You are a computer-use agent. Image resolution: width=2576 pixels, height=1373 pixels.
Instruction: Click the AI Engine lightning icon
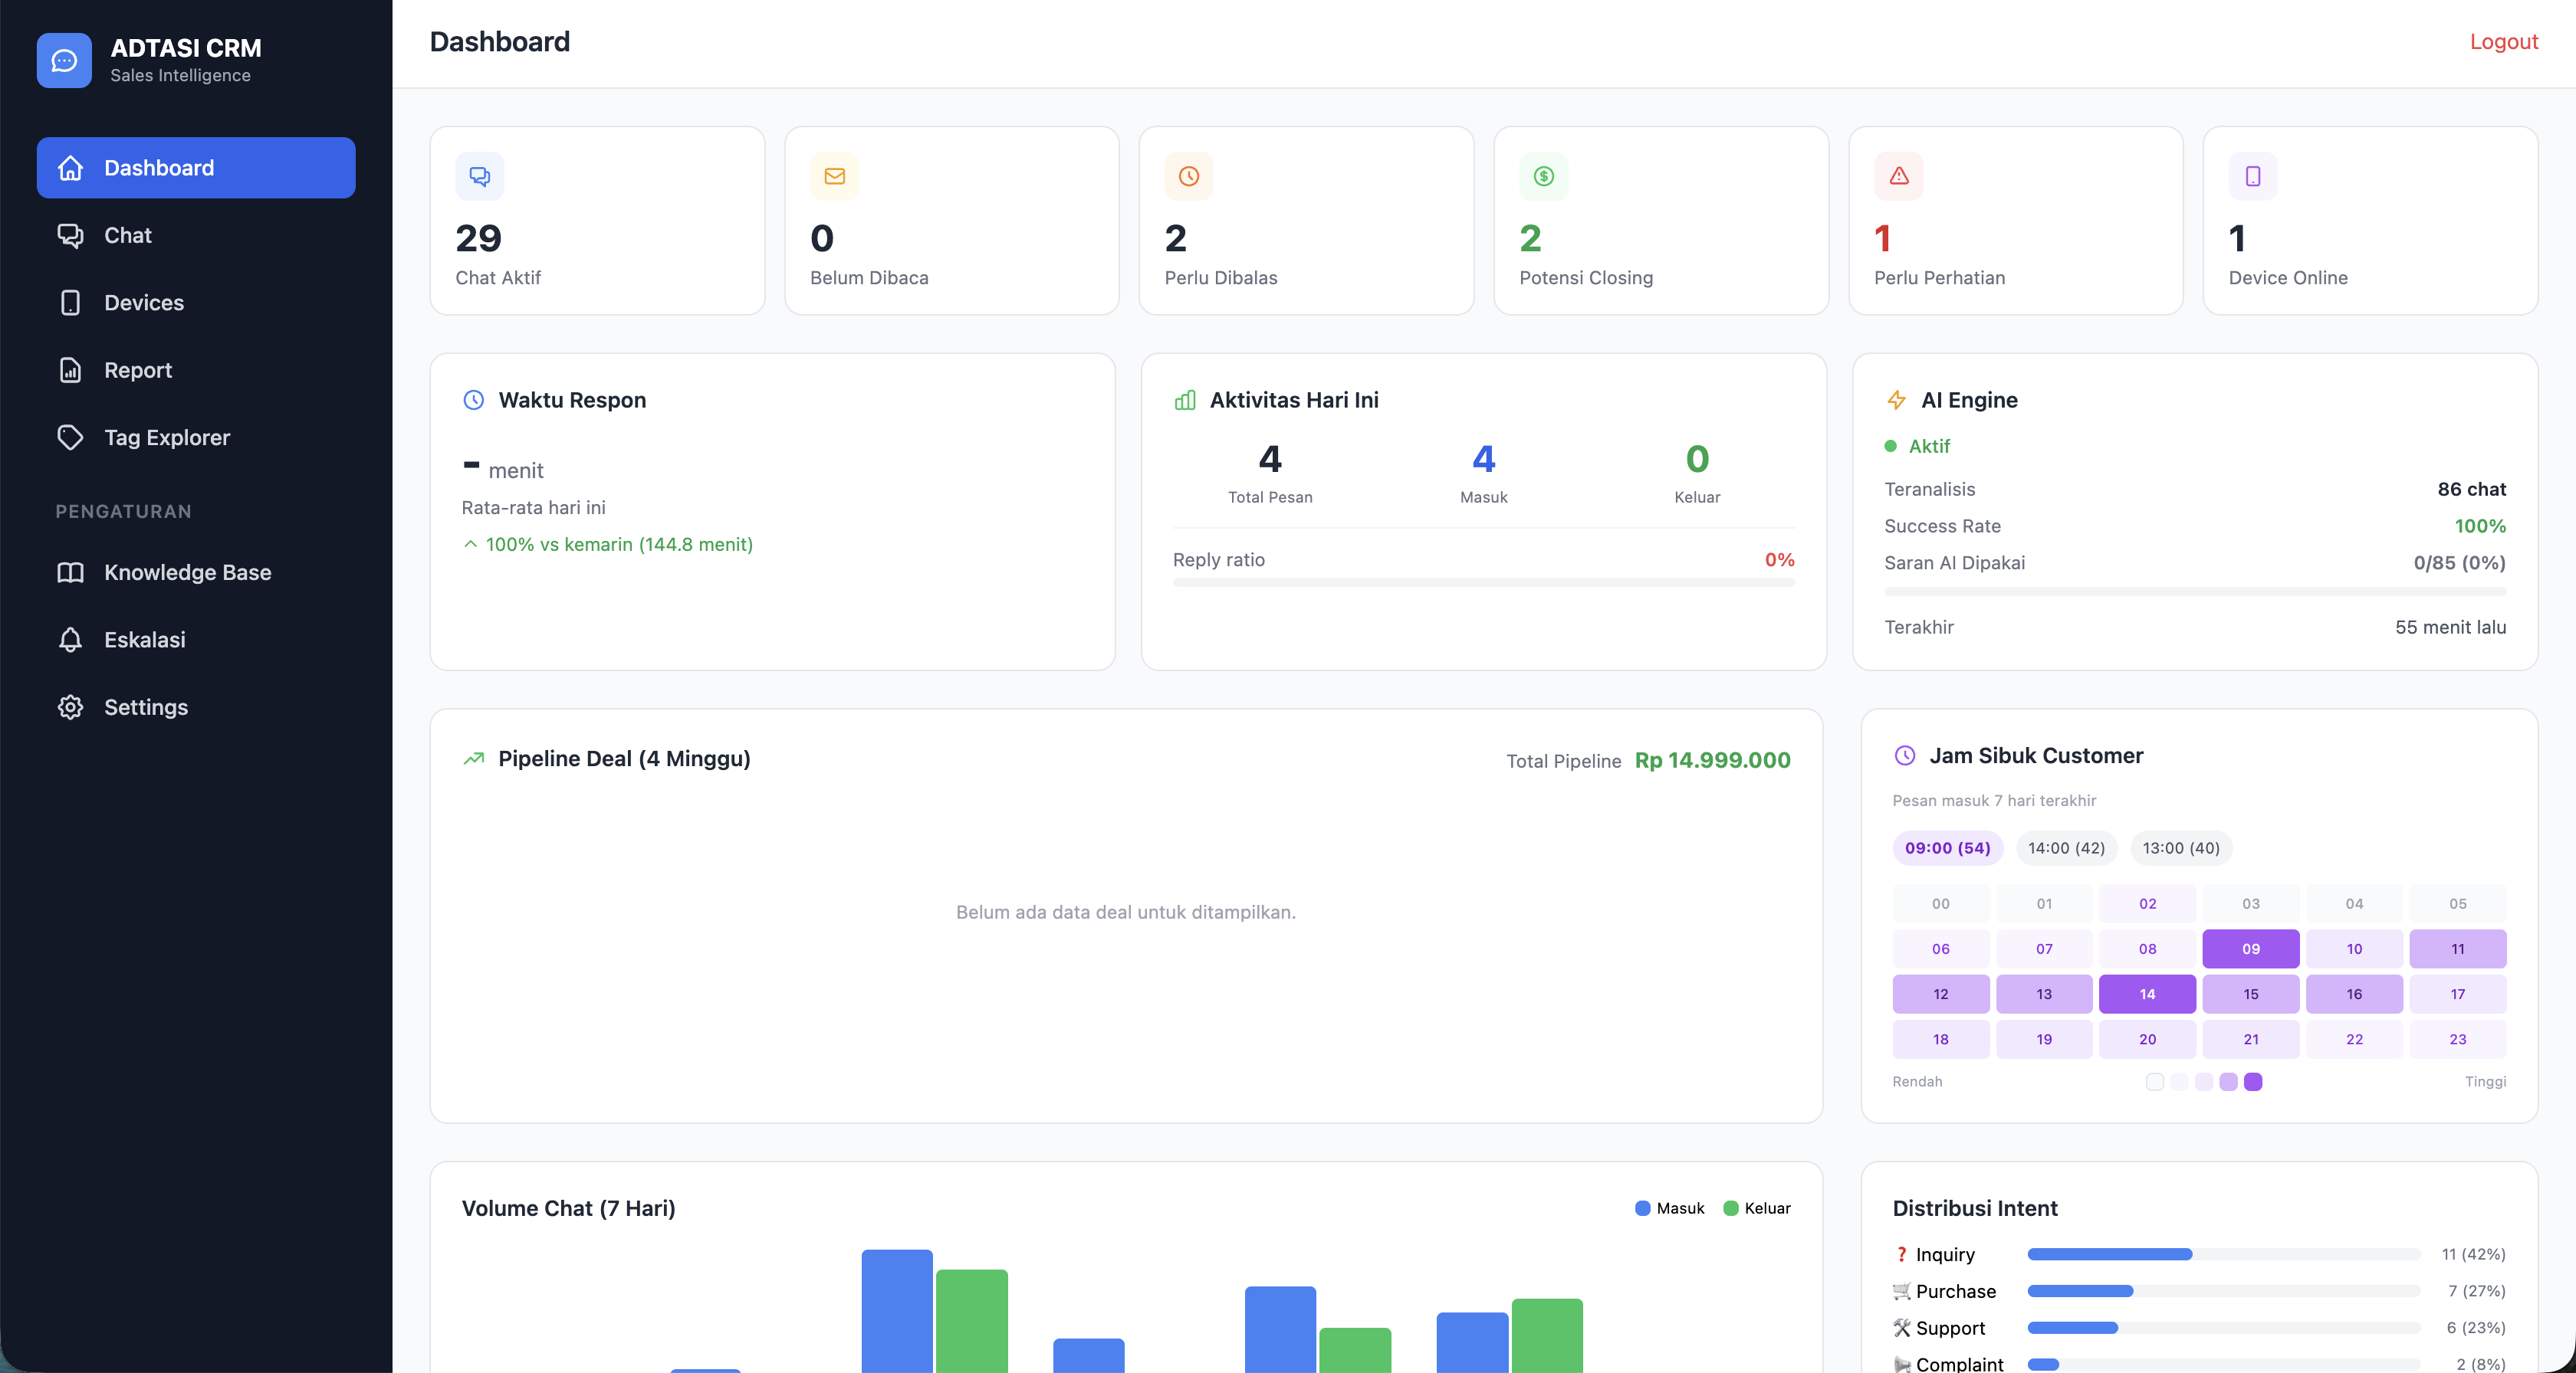tap(1896, 400)
